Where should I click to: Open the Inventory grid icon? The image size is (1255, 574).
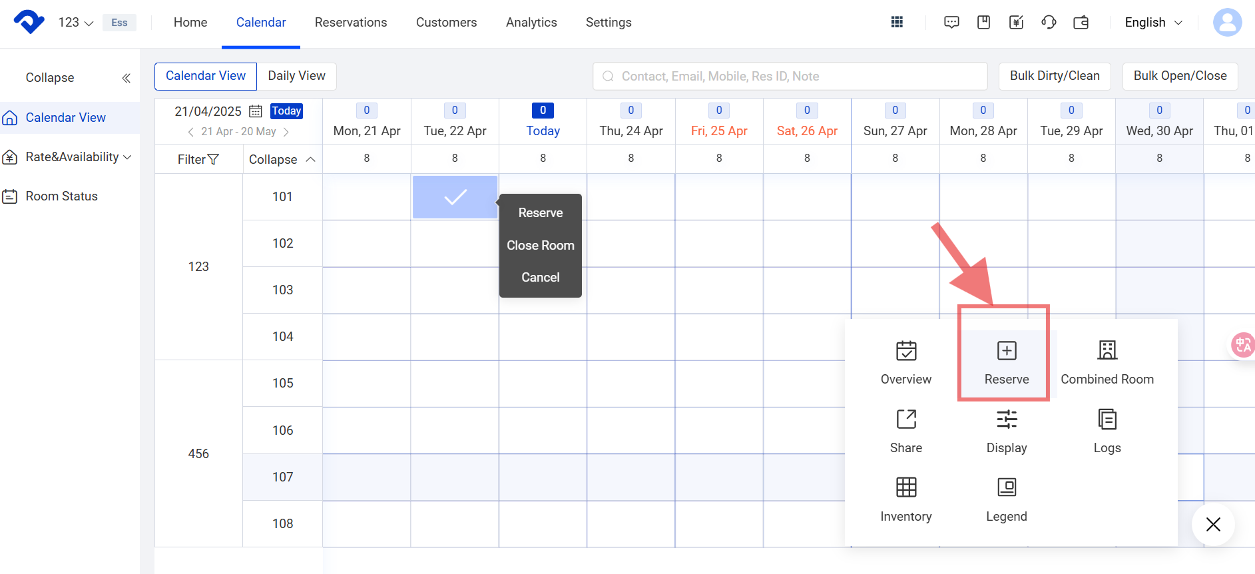[905, 488]
